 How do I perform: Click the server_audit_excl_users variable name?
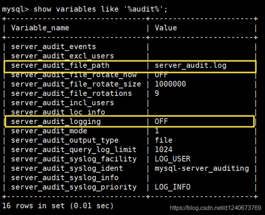(x=62, y=56)
